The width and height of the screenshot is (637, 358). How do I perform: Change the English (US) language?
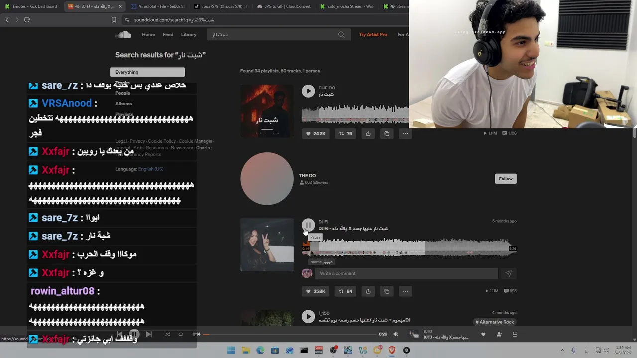(x=151, y=169)
